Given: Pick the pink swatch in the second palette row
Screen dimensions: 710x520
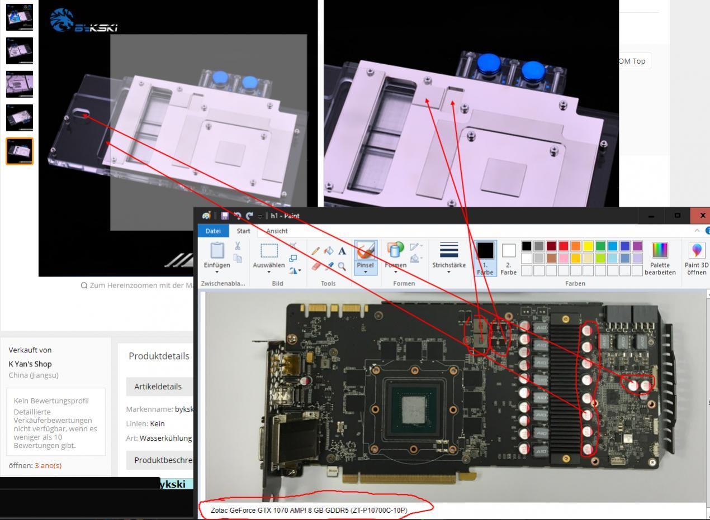Looking at the screenshot, I should pyautogui.click(x=564, y=258).
